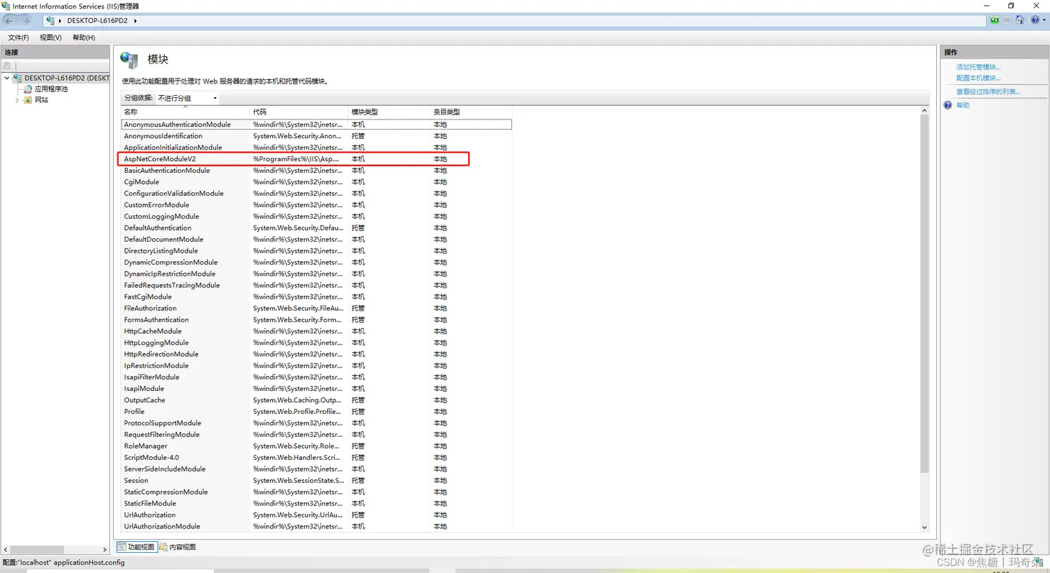Image resolution: width=1050 pixels, height=573 pixels.
Task: Click the Profile module row
Action: click(317, 412)
